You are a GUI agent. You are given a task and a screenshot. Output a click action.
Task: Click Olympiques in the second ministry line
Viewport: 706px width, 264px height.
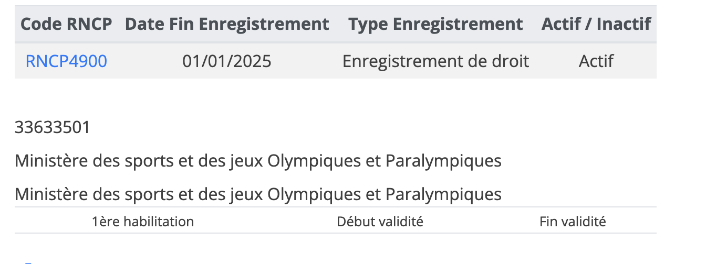pyautogui.click(x=314, y=195)
